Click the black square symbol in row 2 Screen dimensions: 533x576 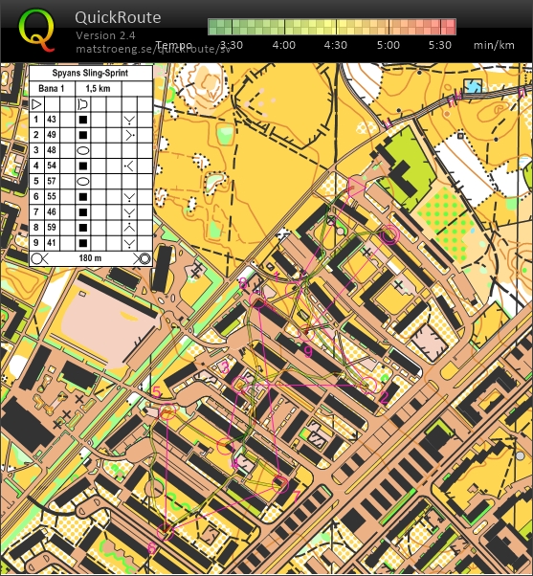[x=83, y=135]
